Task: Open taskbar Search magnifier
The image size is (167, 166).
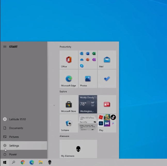Action: pyautogui.click(x=13, y=162)
